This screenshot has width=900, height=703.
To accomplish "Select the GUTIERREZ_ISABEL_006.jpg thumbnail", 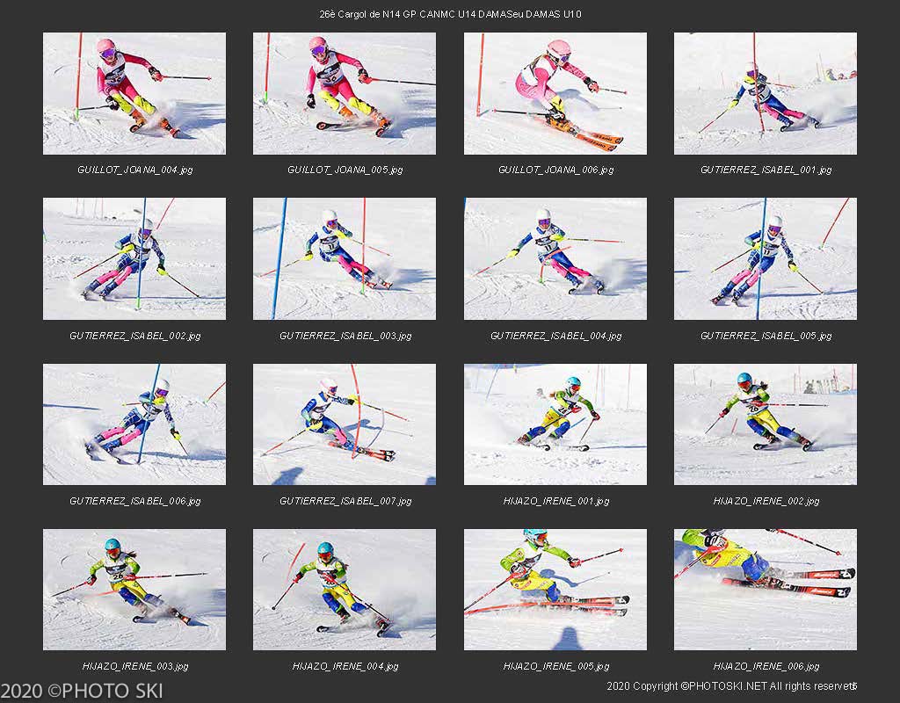I will coord(134,424).
